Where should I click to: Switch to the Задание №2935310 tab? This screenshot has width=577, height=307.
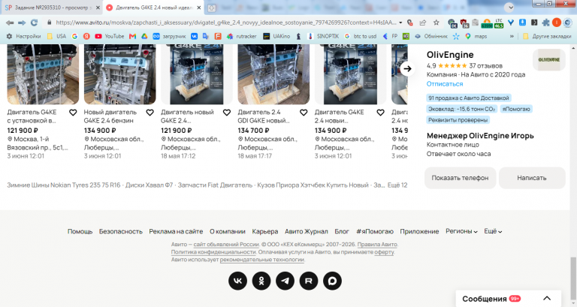point(51,8)
